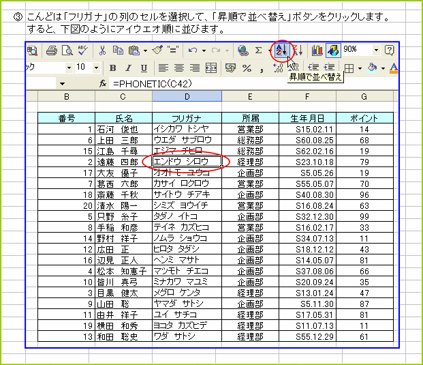Click Fill Color bucket icon
Viewport: 423px width, 365px height.
coord(372,68)
